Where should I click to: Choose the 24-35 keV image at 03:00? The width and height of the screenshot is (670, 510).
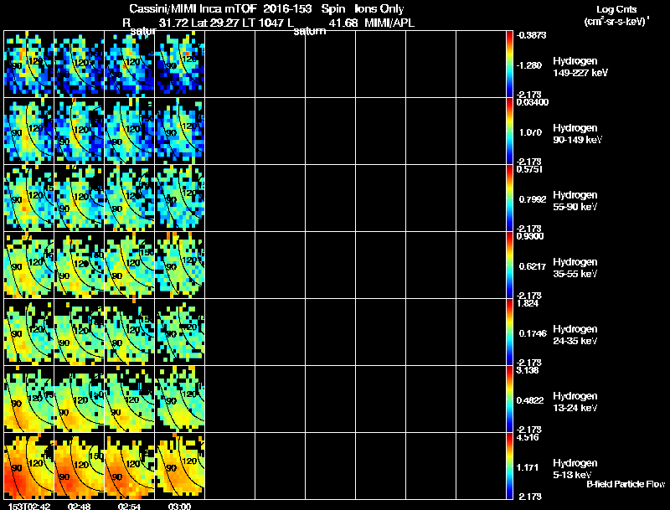click(x=179, y=332)
